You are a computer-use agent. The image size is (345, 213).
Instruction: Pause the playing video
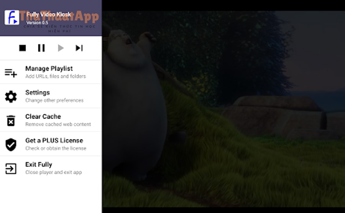(41, 48)
